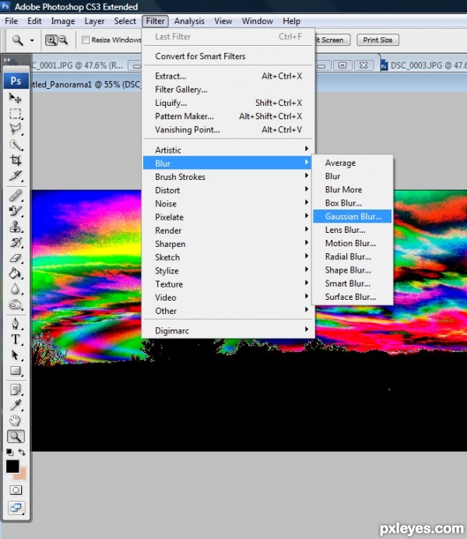Expand the Render filter submenu

point(228,231)
